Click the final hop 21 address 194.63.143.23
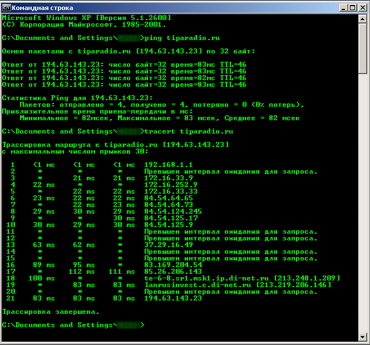 pyautogui.click(x=172, y=298)
